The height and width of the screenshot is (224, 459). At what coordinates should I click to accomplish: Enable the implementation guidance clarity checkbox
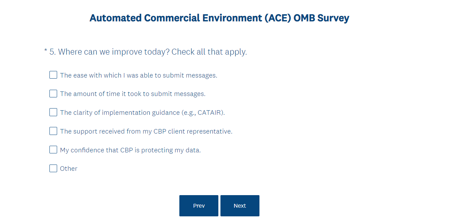(x=53, y=112)
